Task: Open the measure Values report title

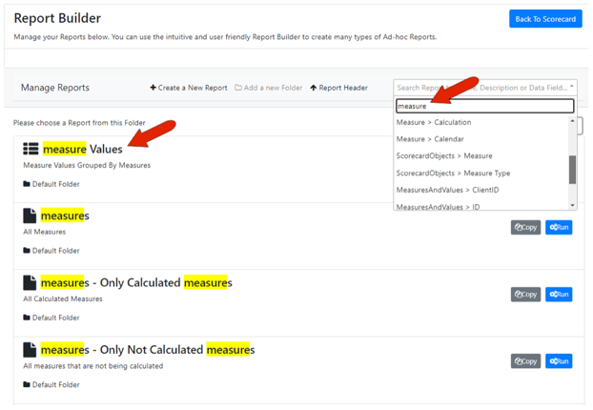Action: (82, 149)
